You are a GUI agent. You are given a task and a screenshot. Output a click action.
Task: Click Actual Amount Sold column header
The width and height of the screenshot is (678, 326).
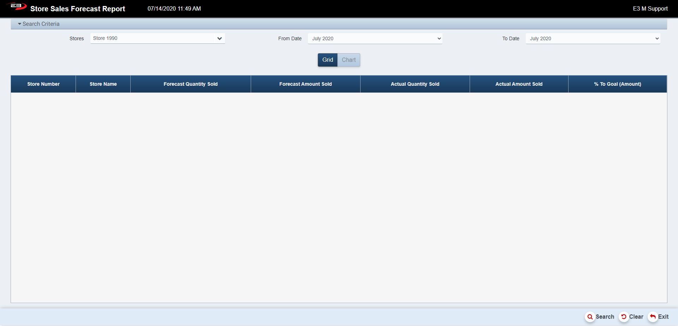click(x=519, y=84)
